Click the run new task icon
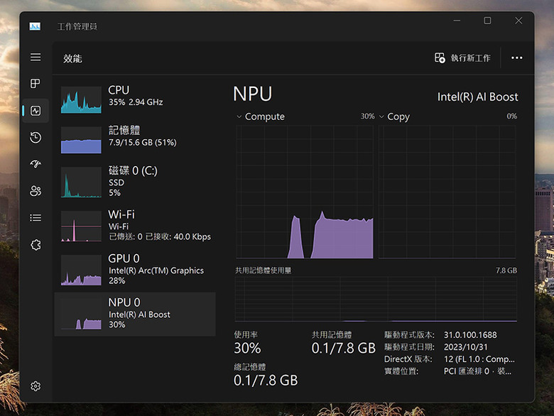 pos(440,58)
